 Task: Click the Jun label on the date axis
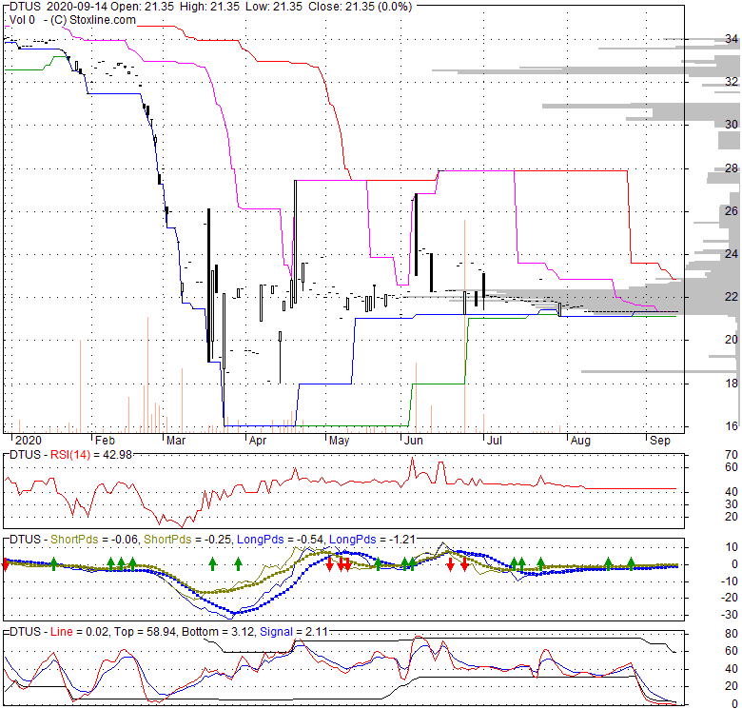[413, 441]
